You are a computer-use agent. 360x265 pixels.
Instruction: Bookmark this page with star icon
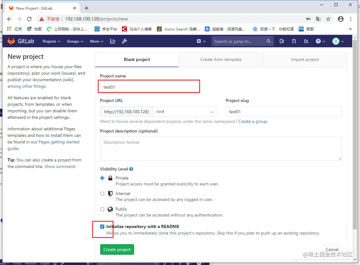click(328, 19)
